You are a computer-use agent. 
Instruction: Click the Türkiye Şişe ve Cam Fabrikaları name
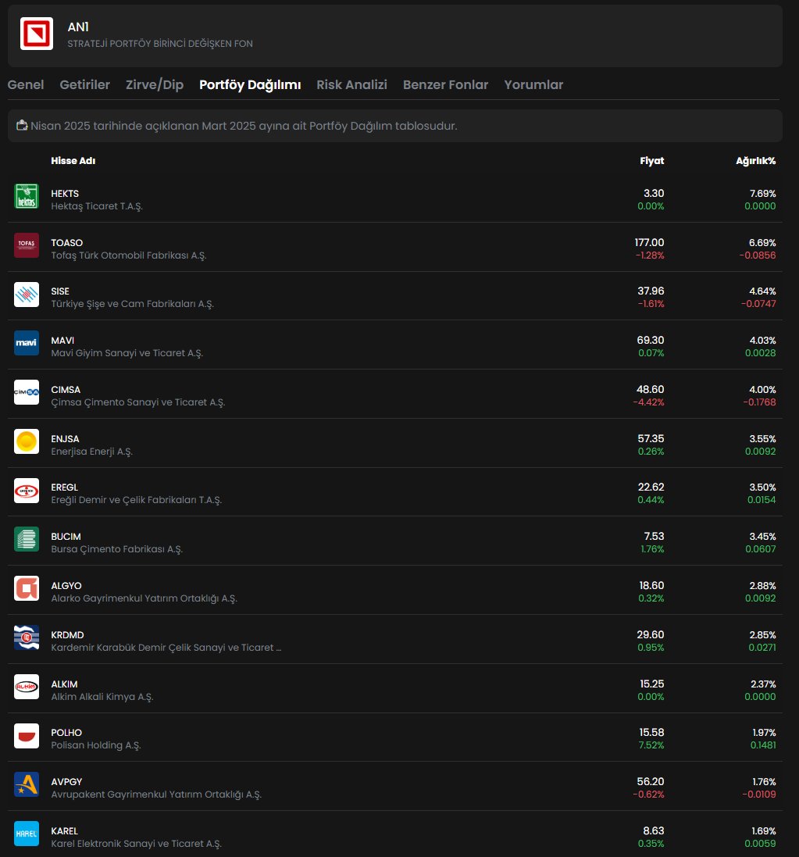(132, 304)
